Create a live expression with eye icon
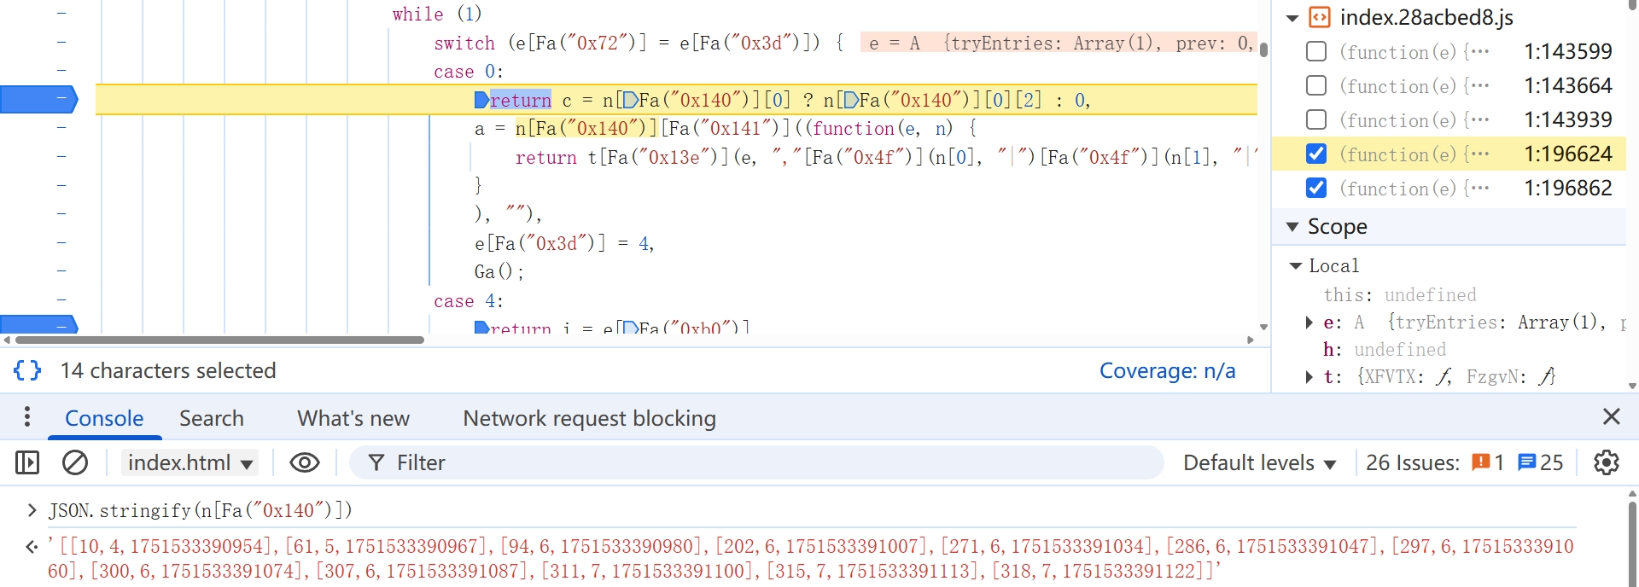Viewport: 1639px width, 587px height. (305, 462)
